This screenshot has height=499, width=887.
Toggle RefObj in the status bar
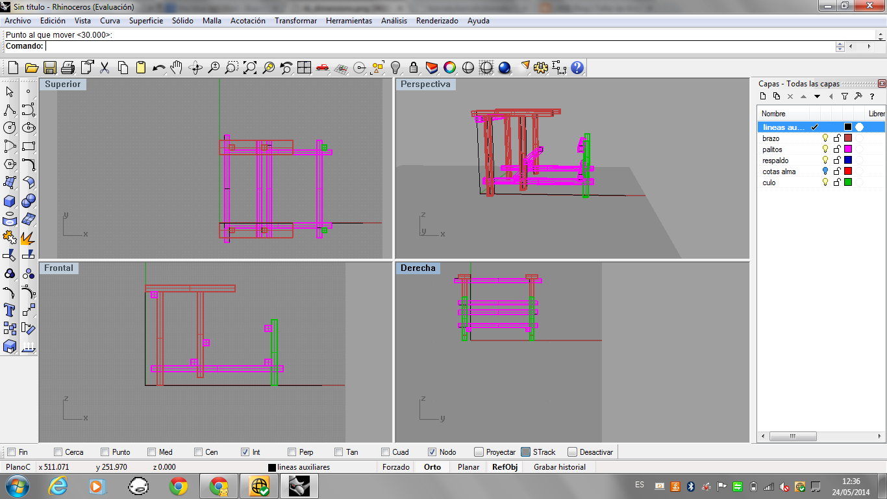[x=505, y=467]
